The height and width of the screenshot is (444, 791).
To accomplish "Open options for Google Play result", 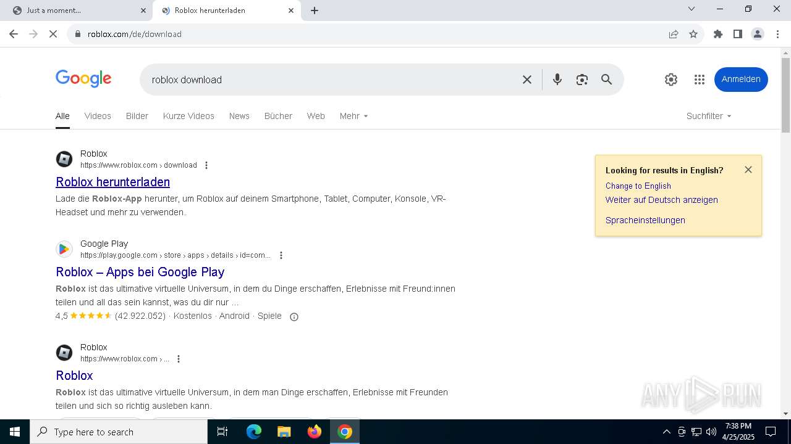I will (281, 255).
